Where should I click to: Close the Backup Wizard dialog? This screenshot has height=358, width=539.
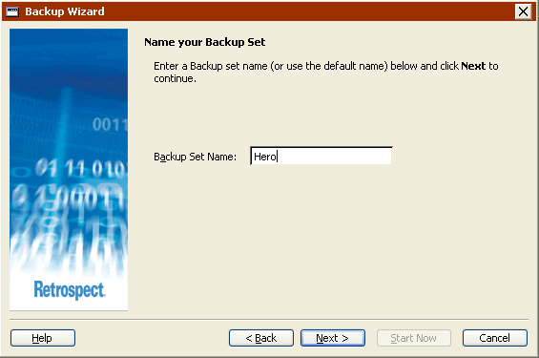click(x=523, y=11)
